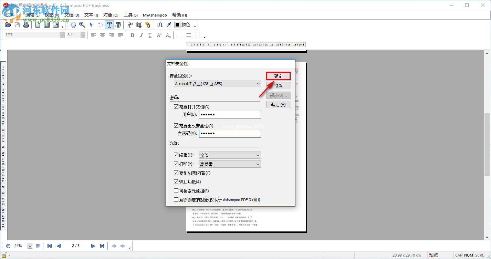Open the Crop pages tool

point(138,24)
